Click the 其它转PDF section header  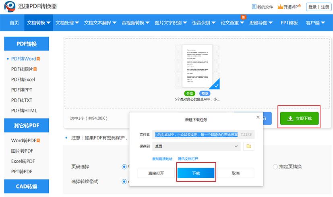[27, 125]
